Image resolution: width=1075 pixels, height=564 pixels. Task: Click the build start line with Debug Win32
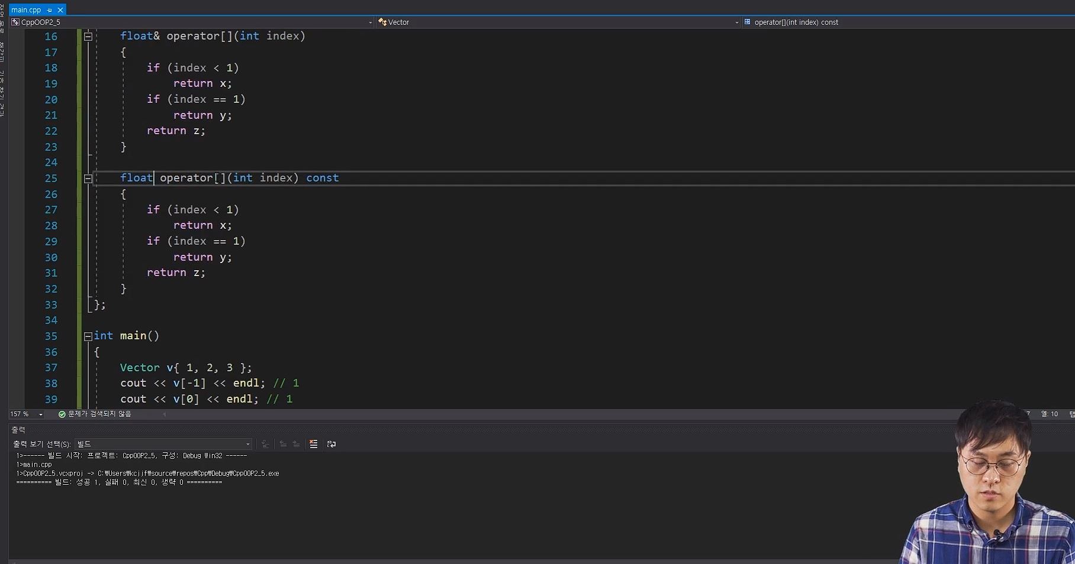(x=131, y=456)
